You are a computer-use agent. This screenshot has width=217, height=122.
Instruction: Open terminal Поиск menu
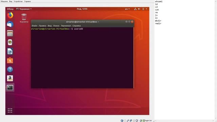click(56, 26)
